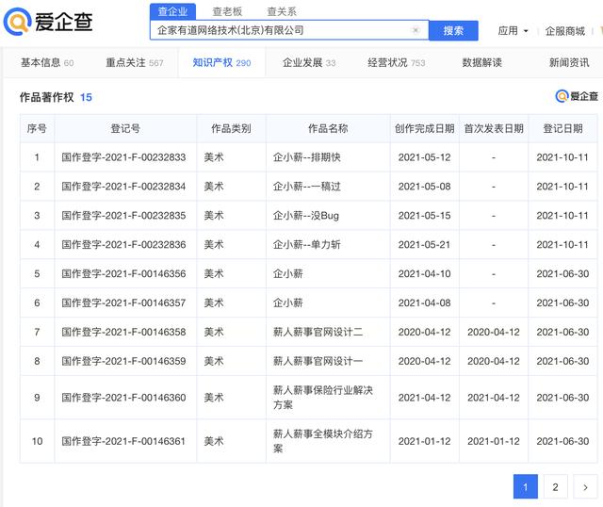Viewport: 603px width, 507px height.
Task: Open the 企服商城 link
Action: pyautogui.click(x=565, y=31)
